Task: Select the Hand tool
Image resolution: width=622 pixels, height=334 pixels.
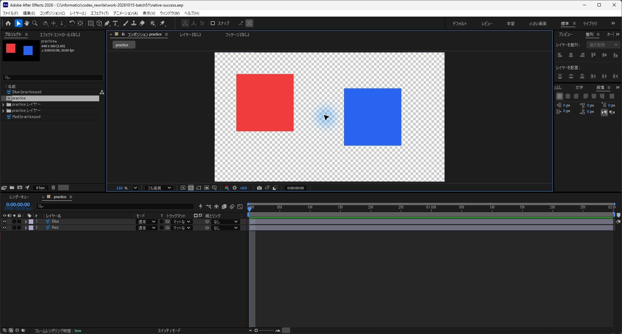Action: 27,23
